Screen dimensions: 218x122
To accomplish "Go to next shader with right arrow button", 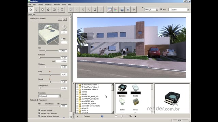I will (64, 19).
